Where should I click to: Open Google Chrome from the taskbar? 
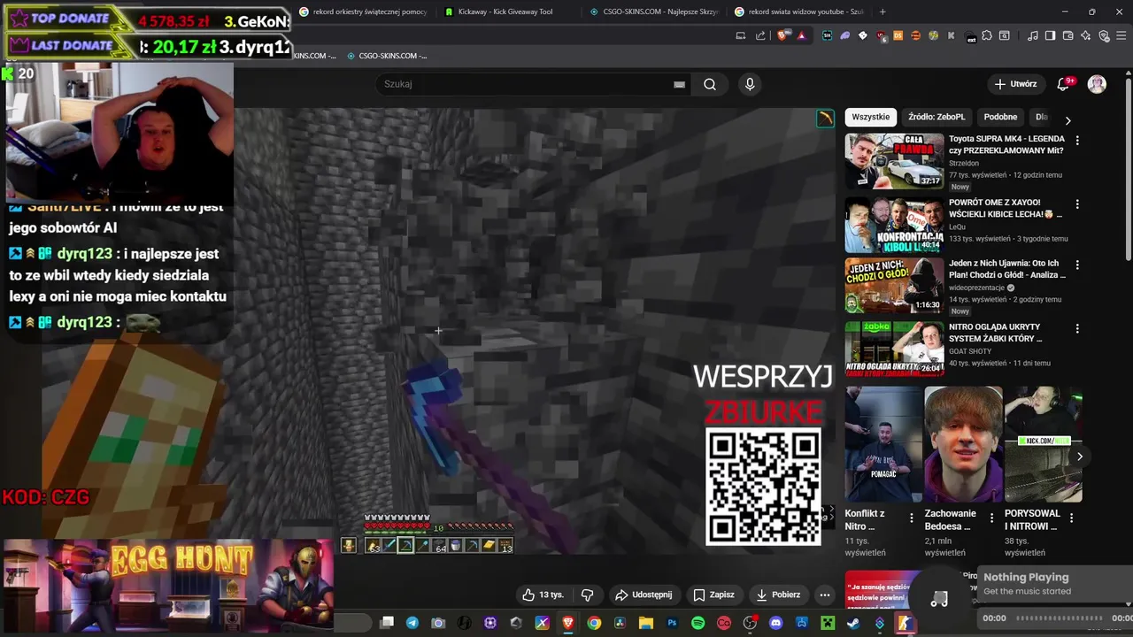pos(594,623)
